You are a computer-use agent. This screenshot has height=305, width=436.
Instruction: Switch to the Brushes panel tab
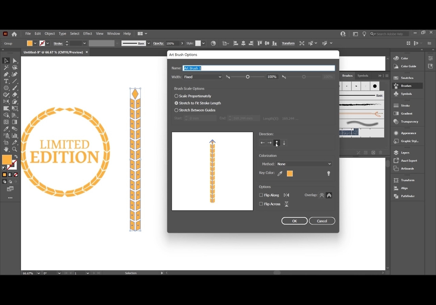(x=347, y=76)
